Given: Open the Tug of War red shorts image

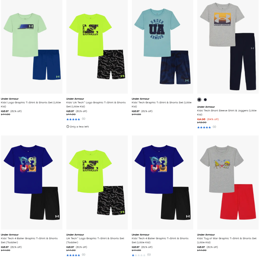Looking at the screenshot, I should (228, 183).
